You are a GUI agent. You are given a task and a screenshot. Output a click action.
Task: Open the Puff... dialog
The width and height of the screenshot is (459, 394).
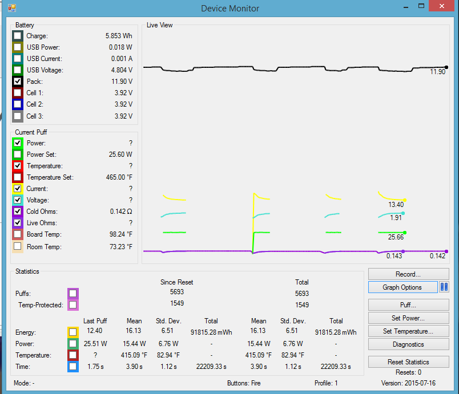point(408,305)
